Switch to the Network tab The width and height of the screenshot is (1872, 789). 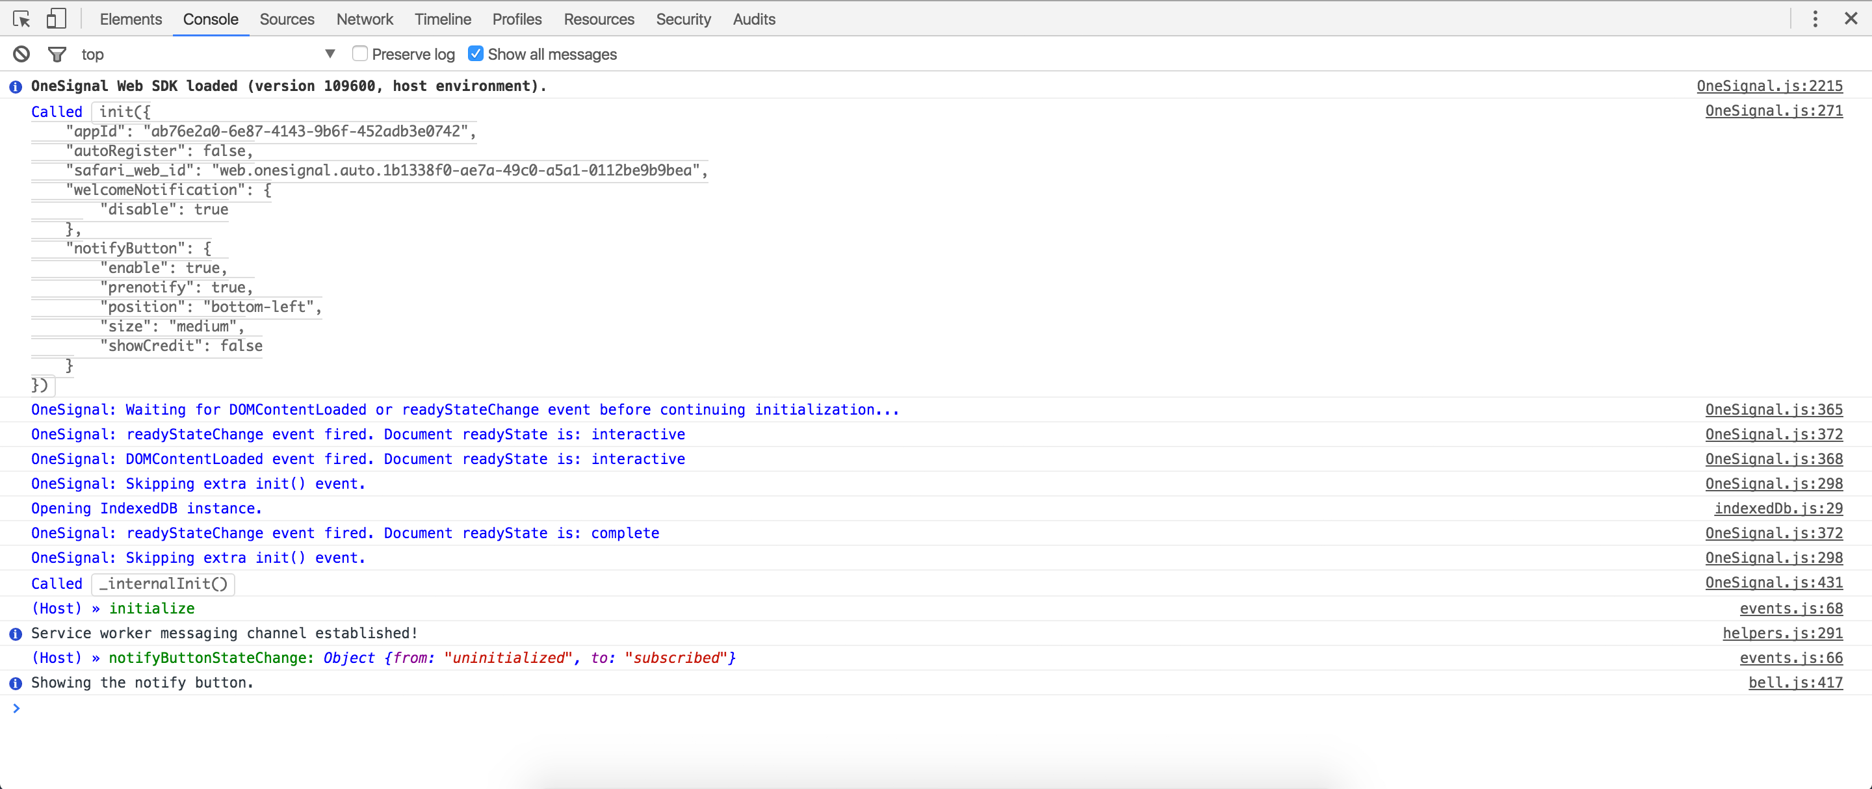(364, 19)
